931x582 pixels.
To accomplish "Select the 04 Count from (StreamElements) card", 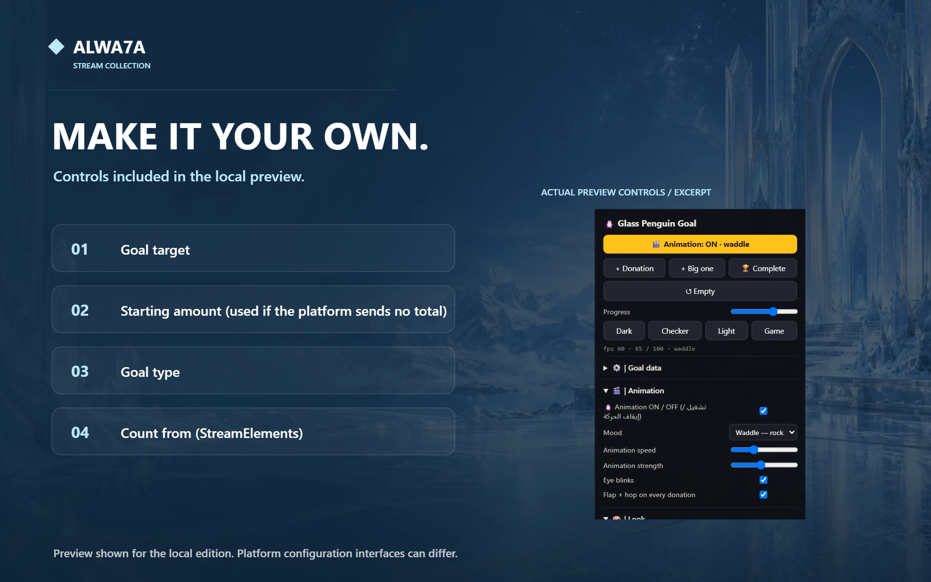I will [253, 432].
